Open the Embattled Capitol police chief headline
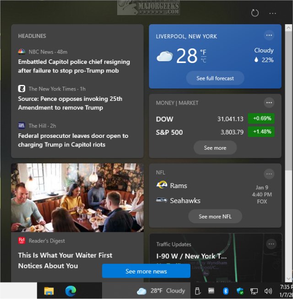293x299 pixels. tap(74, 66)
